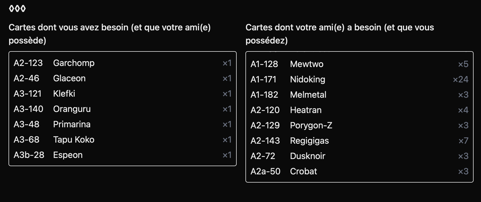Click the ×24 quantity beside Nidoking
Viewport: 481px width, 202px height.
(461, 80)
